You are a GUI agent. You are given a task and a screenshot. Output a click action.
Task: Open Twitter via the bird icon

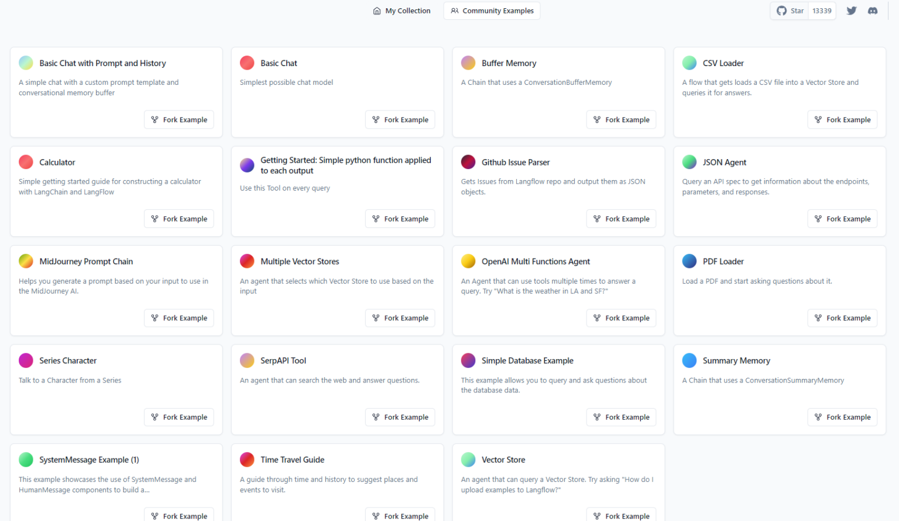(x=852, y=11)
